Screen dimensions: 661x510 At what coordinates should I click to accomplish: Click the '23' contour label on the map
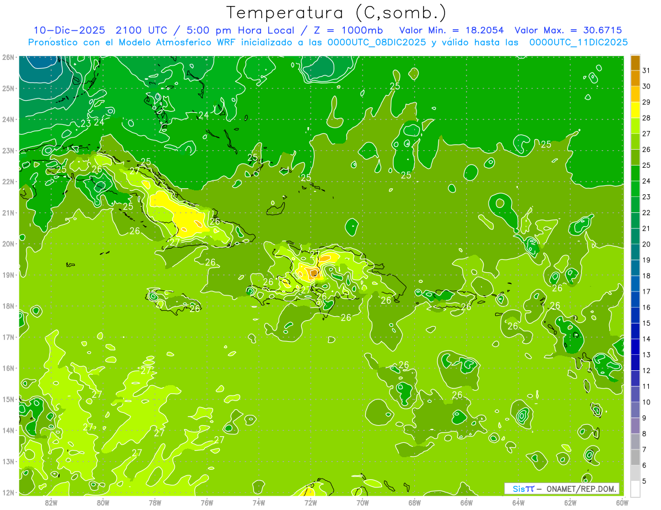[85, 124]
